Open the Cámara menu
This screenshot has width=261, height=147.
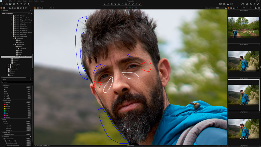click(30, 1)
